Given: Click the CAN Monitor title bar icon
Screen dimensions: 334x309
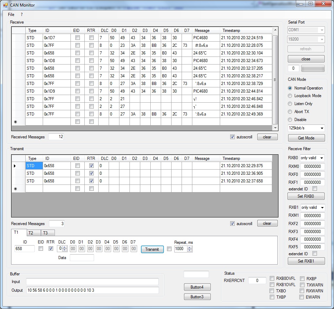Looking at the screenshot, I should 5,5.
